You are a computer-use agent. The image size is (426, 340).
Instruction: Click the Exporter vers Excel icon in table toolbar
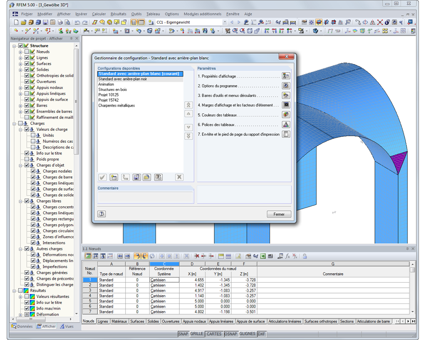(x=262, y=256)
